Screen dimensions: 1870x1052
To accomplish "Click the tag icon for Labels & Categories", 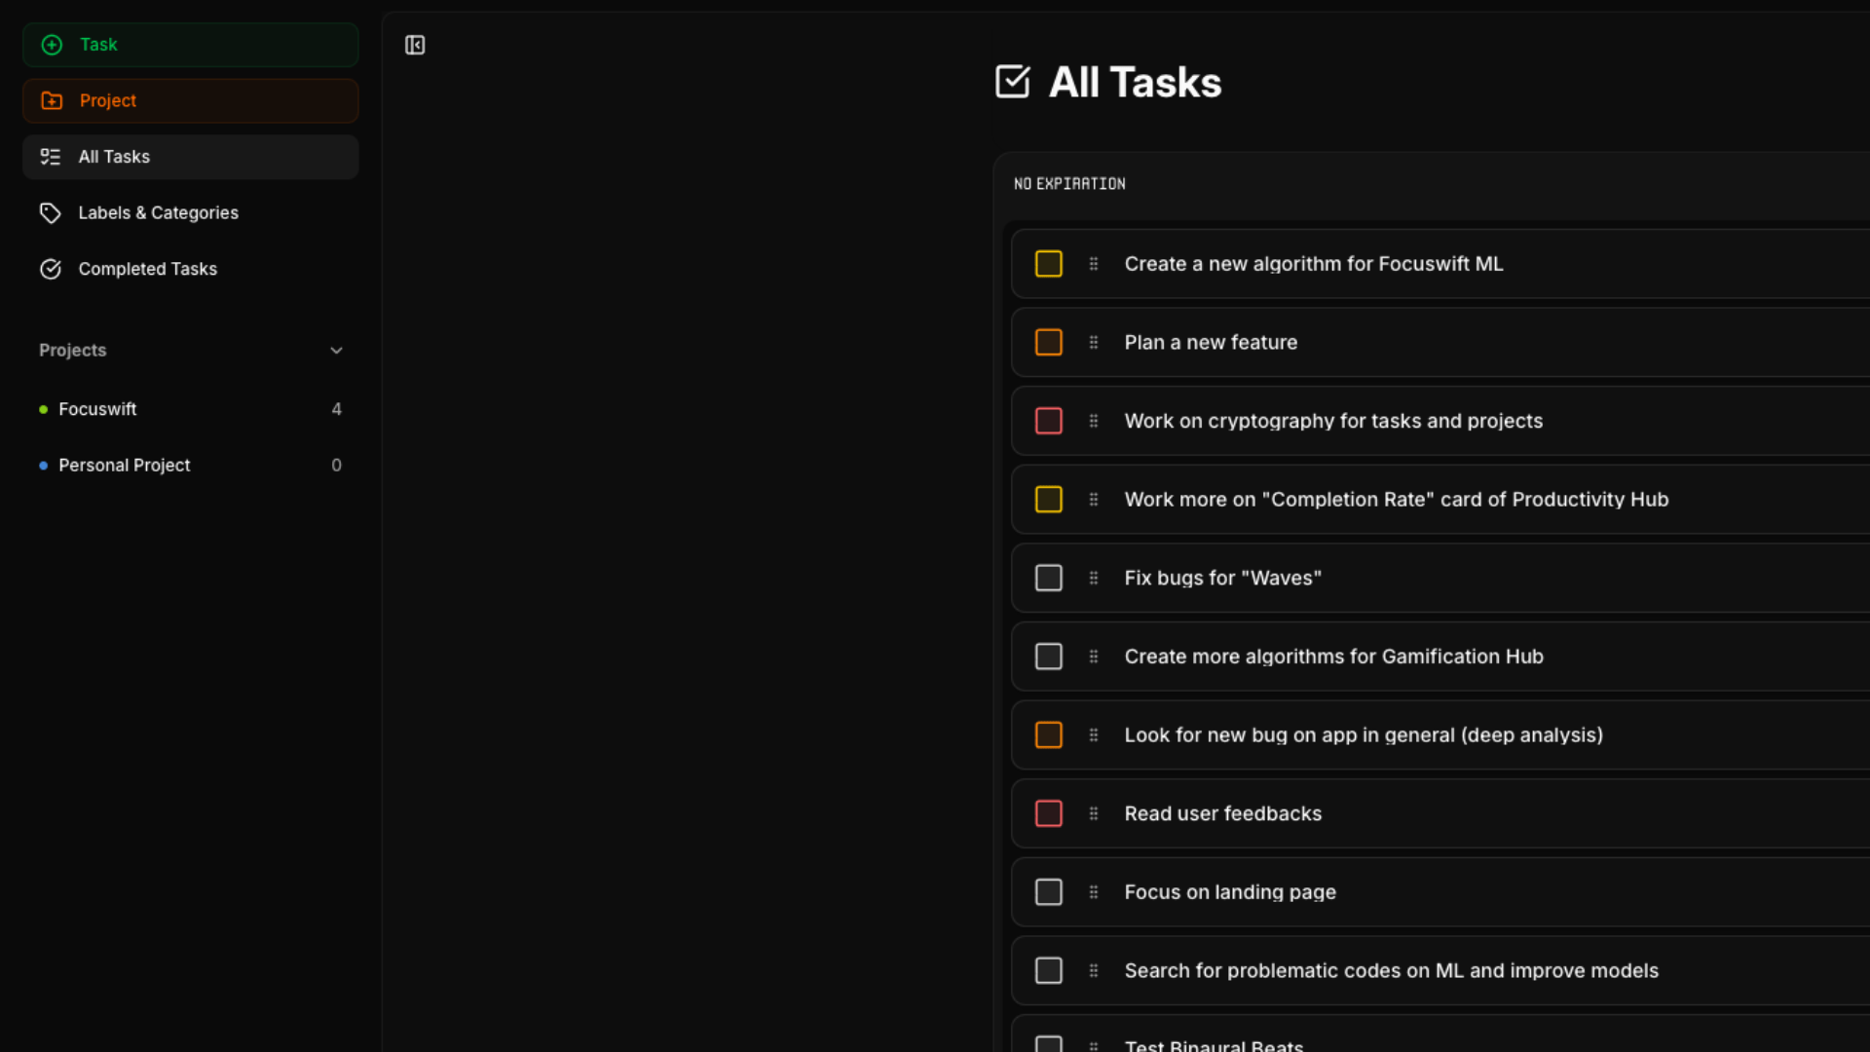I will tap(50, 213).
